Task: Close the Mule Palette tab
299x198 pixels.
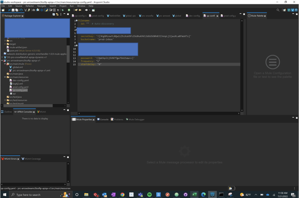Action: click(x=265, y=16)
